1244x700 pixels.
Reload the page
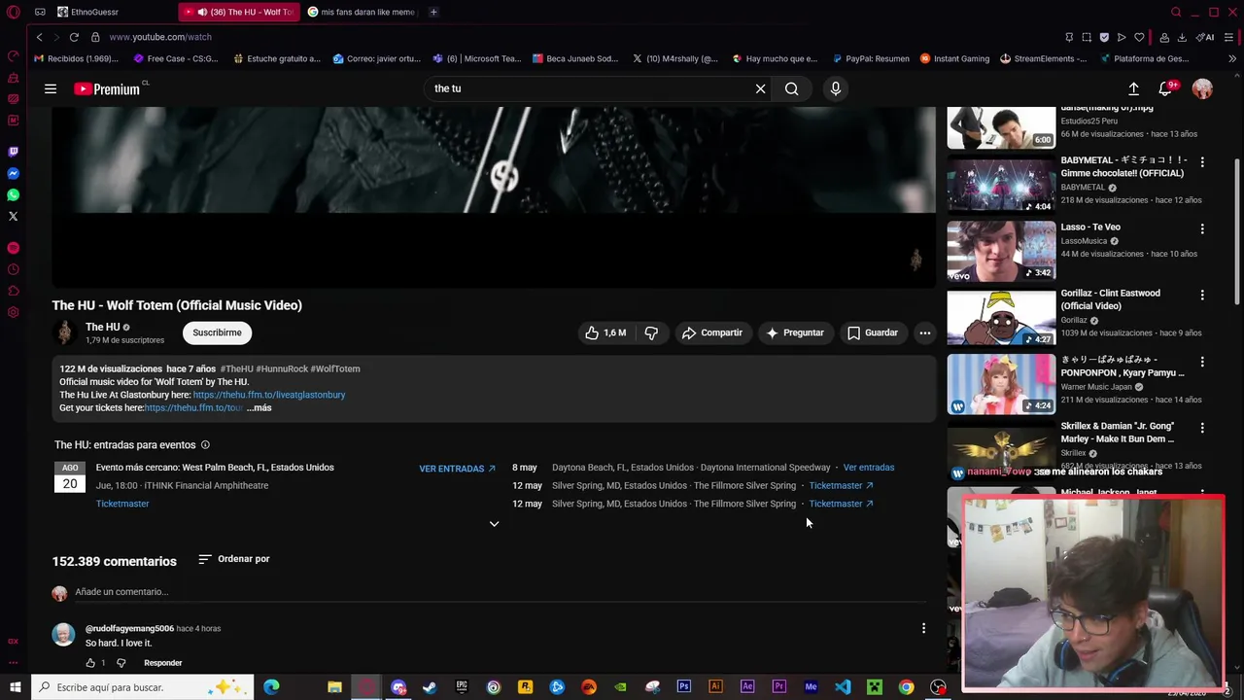click(x=74, y=37)
